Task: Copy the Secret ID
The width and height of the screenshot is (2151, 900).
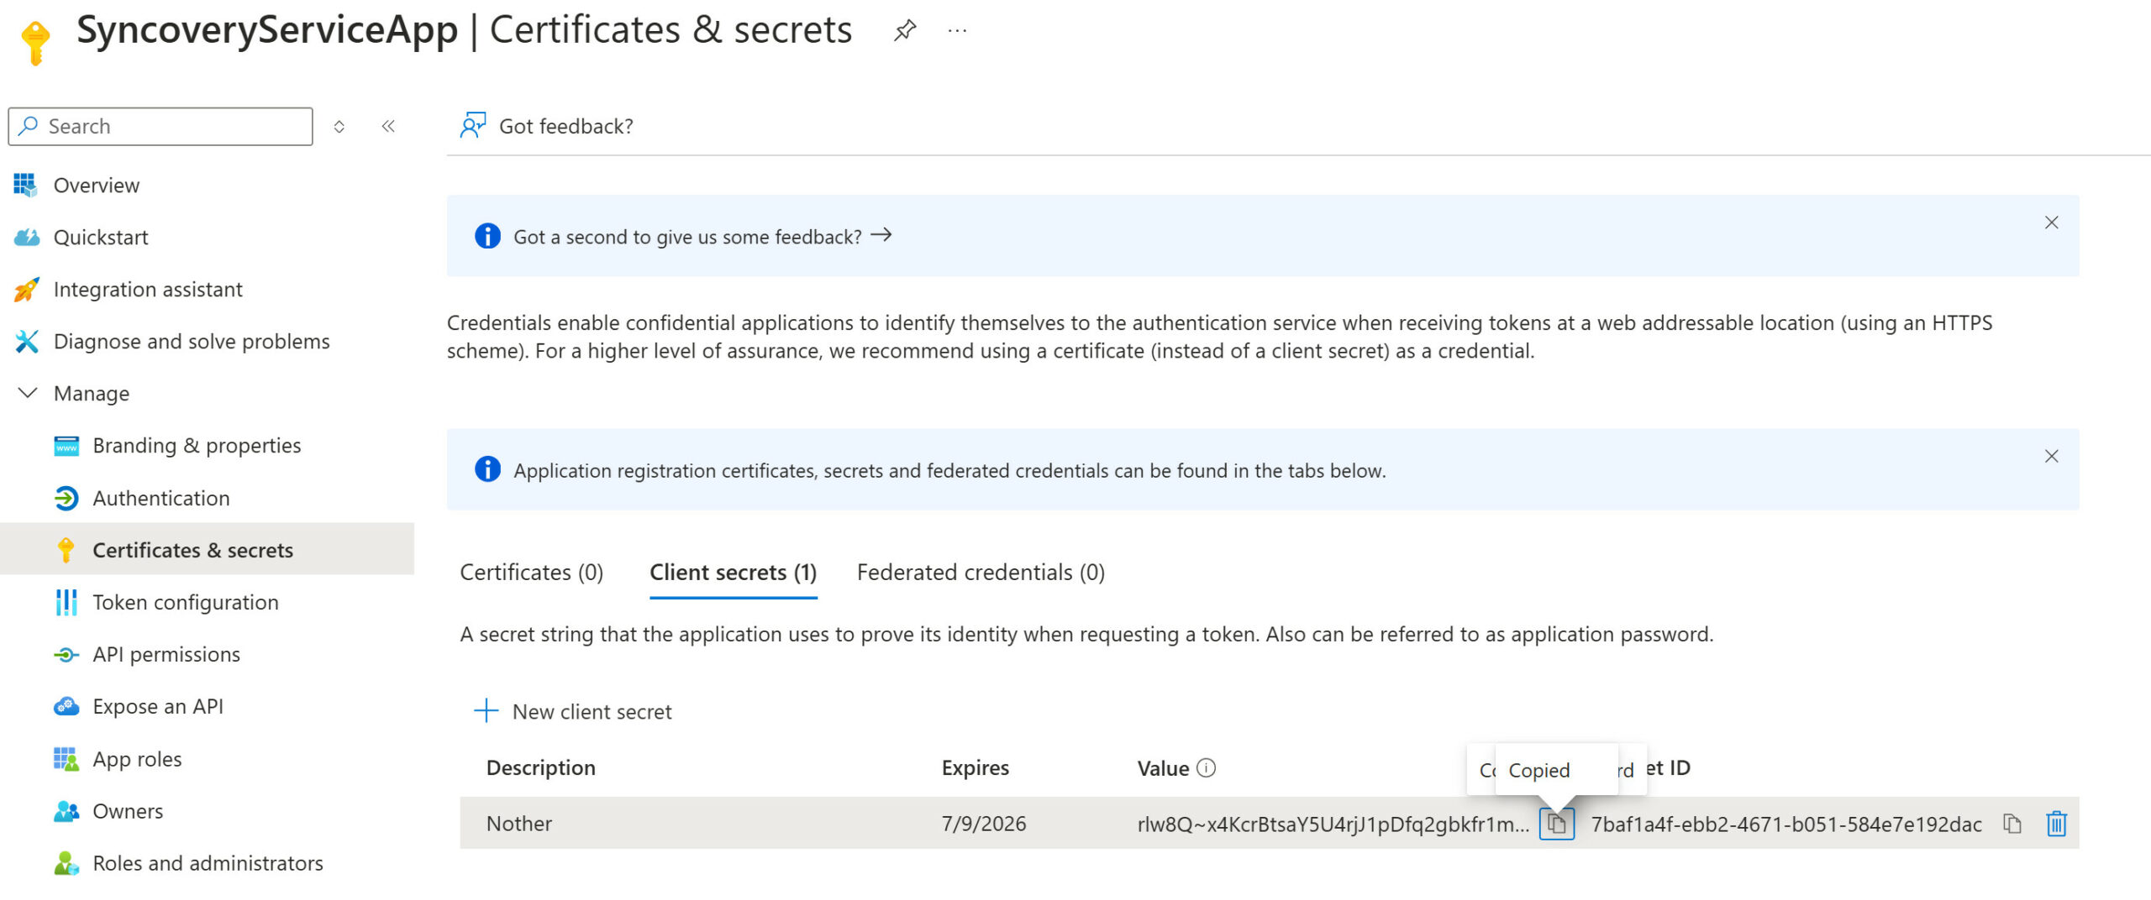Action: coord(2012,824)
